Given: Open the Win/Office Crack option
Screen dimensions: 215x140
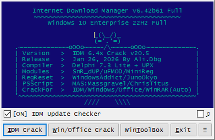Looking at the screenshot, I should [x=83, y=130].
